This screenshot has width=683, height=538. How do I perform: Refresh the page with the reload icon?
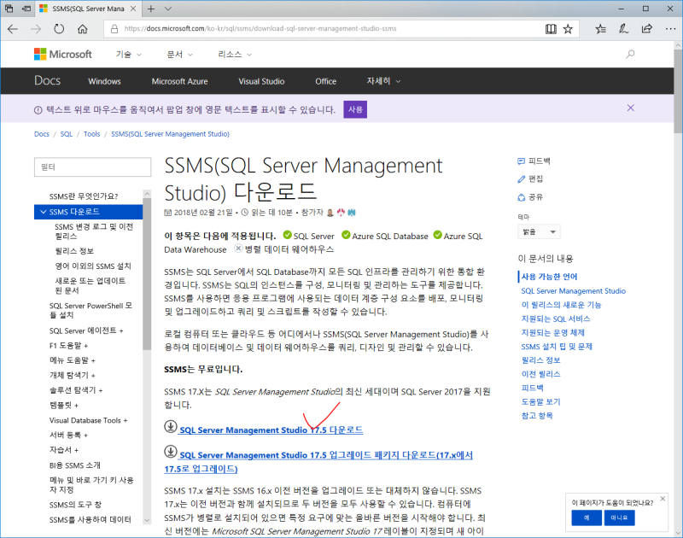click(58, 28)
